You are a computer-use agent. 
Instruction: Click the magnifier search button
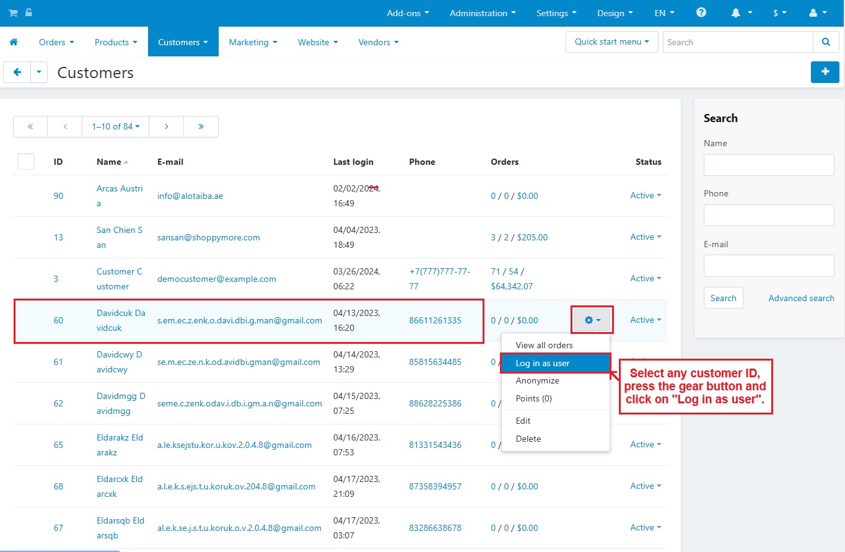tap(825, 42)
